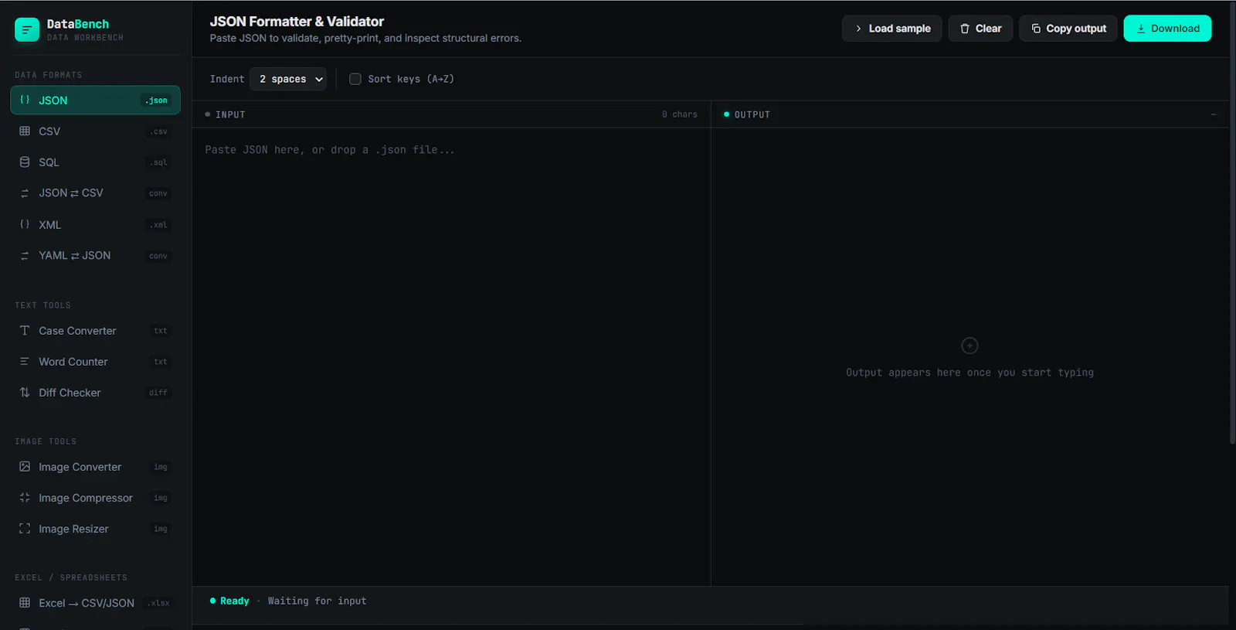Click the INPUT panel header label
The image size is (1236, 630).
click(230, 114)
